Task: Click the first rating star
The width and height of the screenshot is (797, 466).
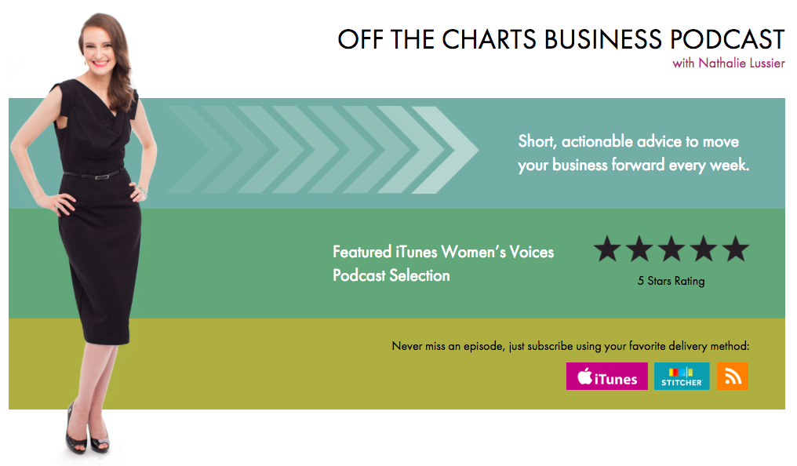Action: [607, 249]
